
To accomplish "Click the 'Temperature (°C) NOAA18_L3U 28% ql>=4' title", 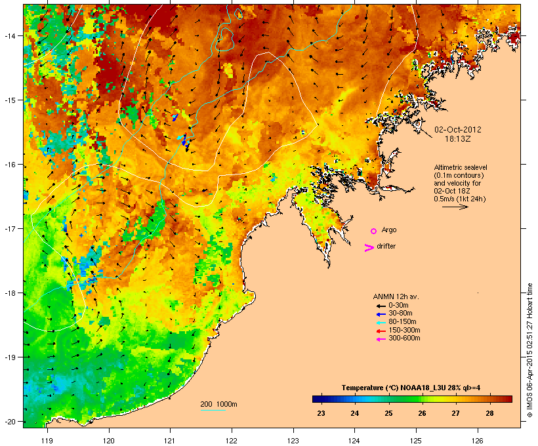I will pos(411,388).
